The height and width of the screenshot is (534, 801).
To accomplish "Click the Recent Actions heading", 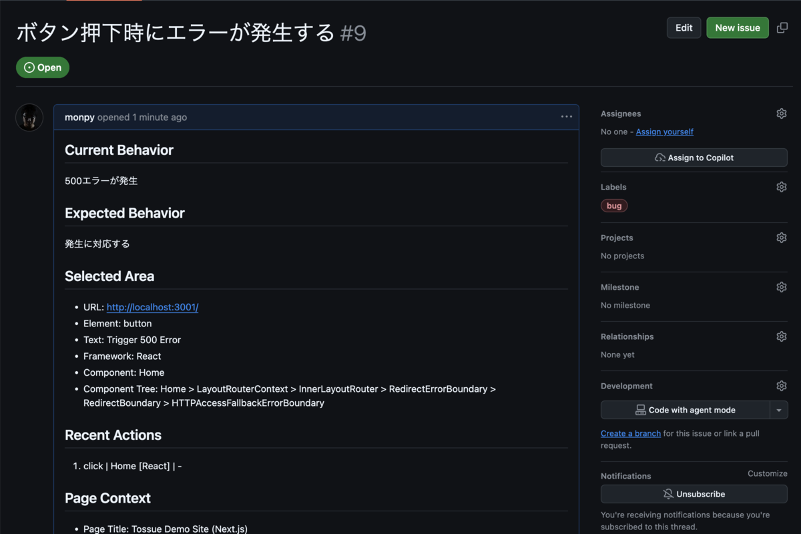I will [x=113, y=435].
